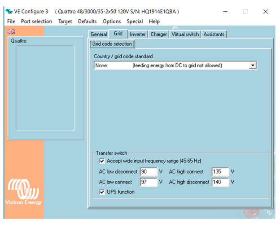
Task: Open the Port selection menu
Action: [x=36, y=22]
